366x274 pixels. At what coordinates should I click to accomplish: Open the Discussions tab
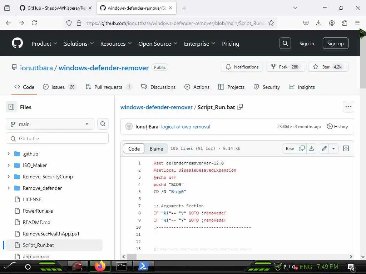(x=158, y=87)
